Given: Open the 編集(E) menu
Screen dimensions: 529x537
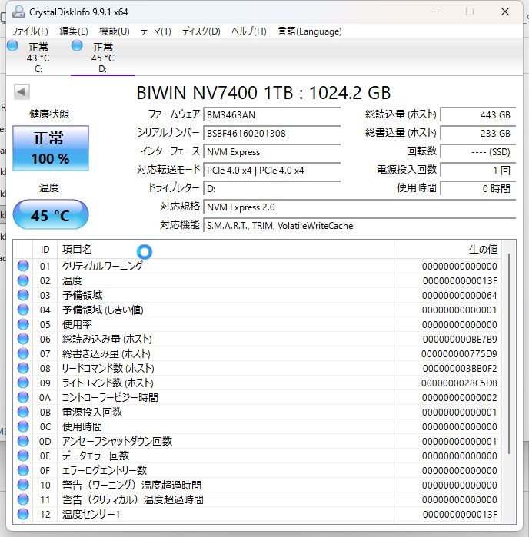Looking at the screenshot, I should click(x=74, y=31).
